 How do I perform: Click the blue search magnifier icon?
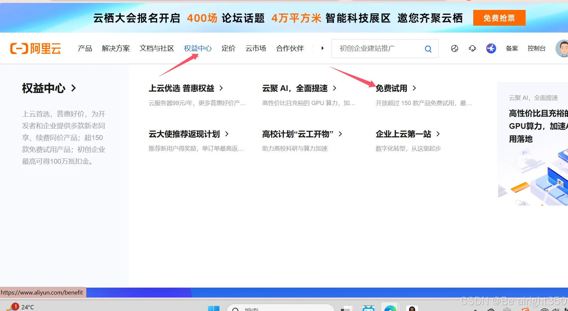pyautogui.click(x=428, y=49)
